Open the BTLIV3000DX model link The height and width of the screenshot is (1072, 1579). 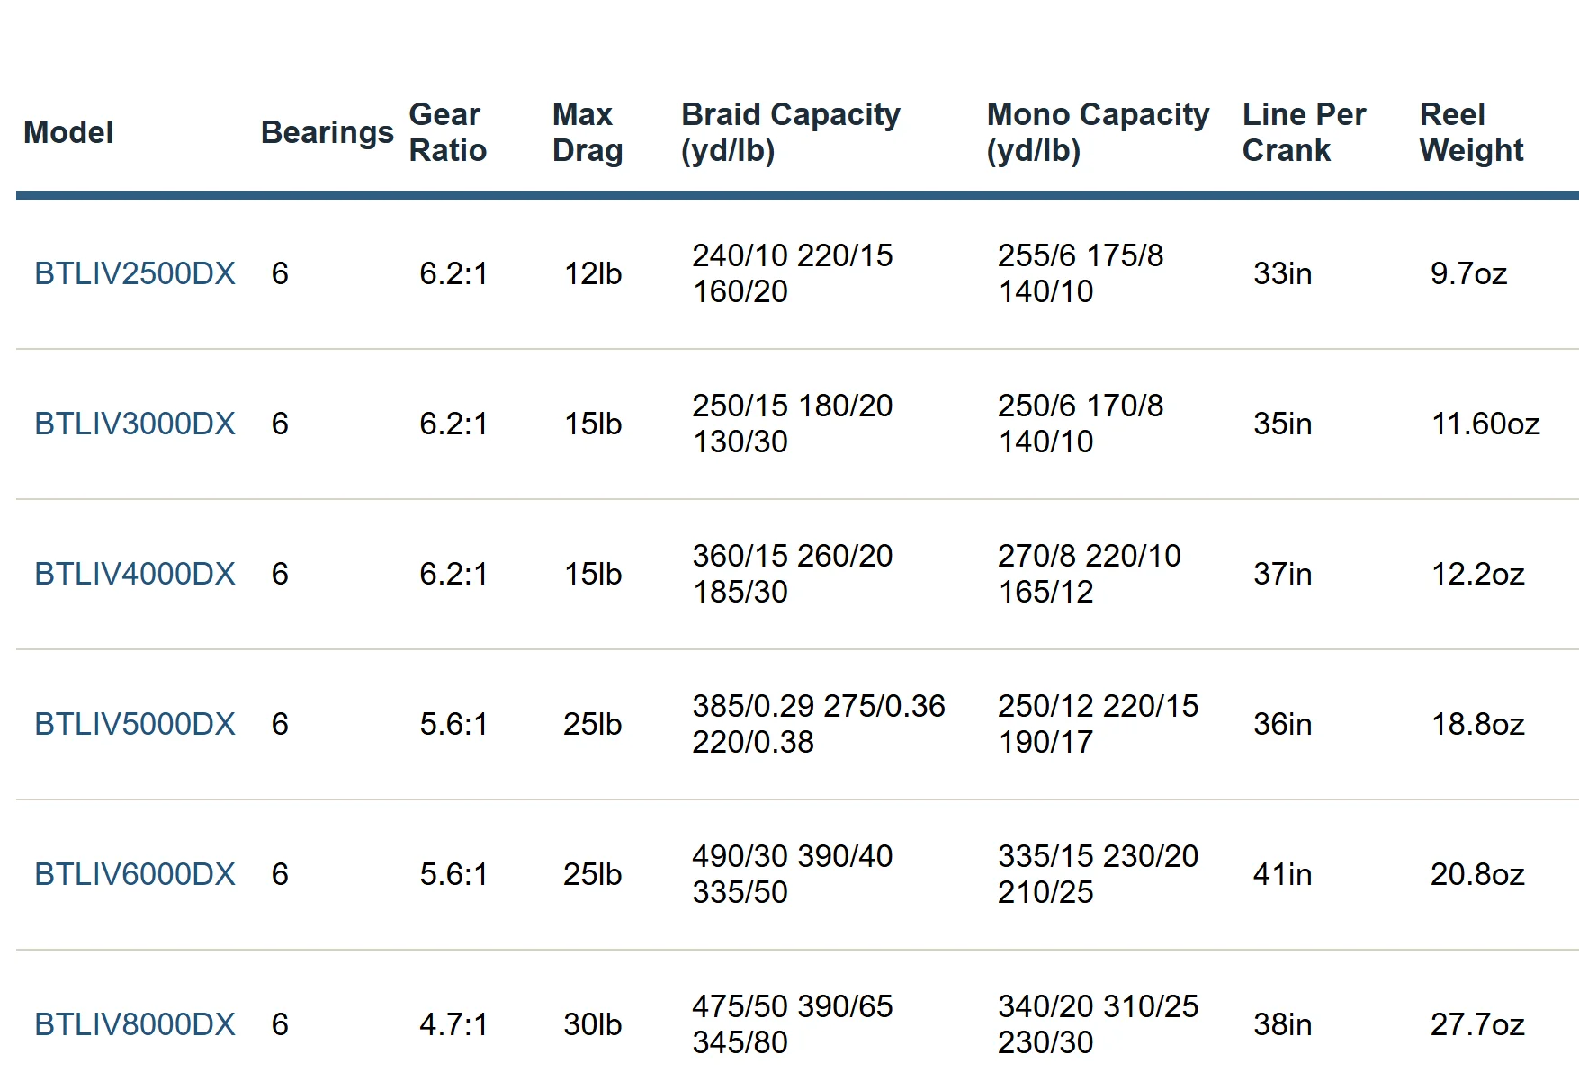click(x=135, y=424)
